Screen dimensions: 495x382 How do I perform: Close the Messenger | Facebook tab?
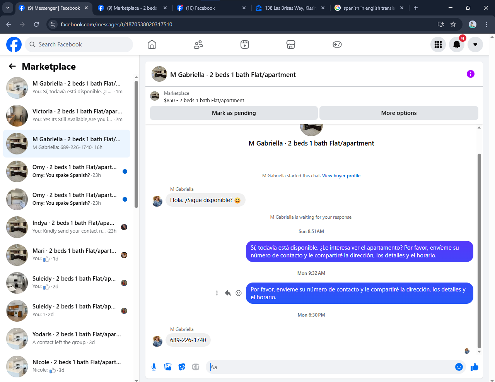pyautogui.click(x=86, y=8)
